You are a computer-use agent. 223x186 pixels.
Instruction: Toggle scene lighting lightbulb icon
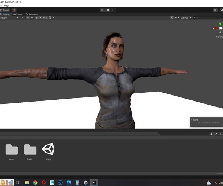[x=28, y=17]
